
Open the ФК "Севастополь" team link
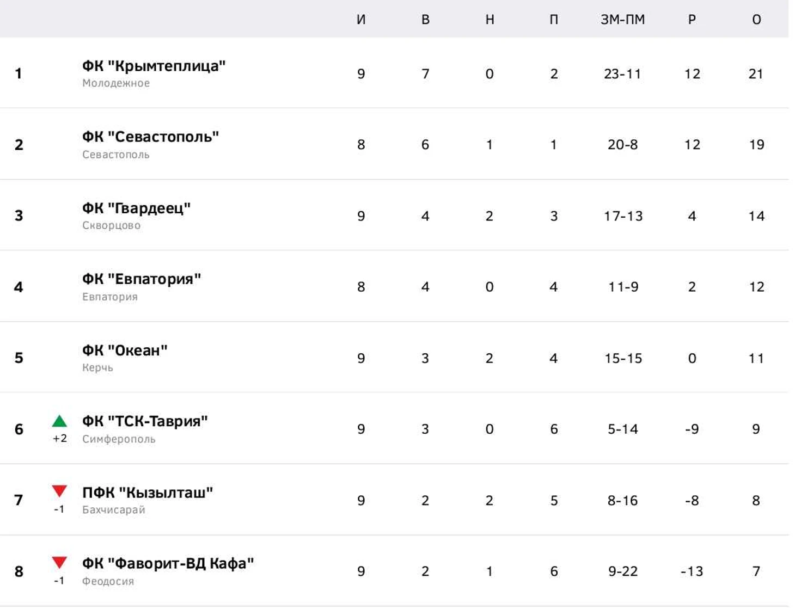[150, 137]
